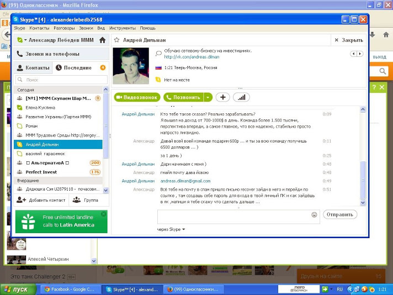Click chat scrollbar up arrow
Viewport: 393px width, 295px height.
[x=363, y=109]
